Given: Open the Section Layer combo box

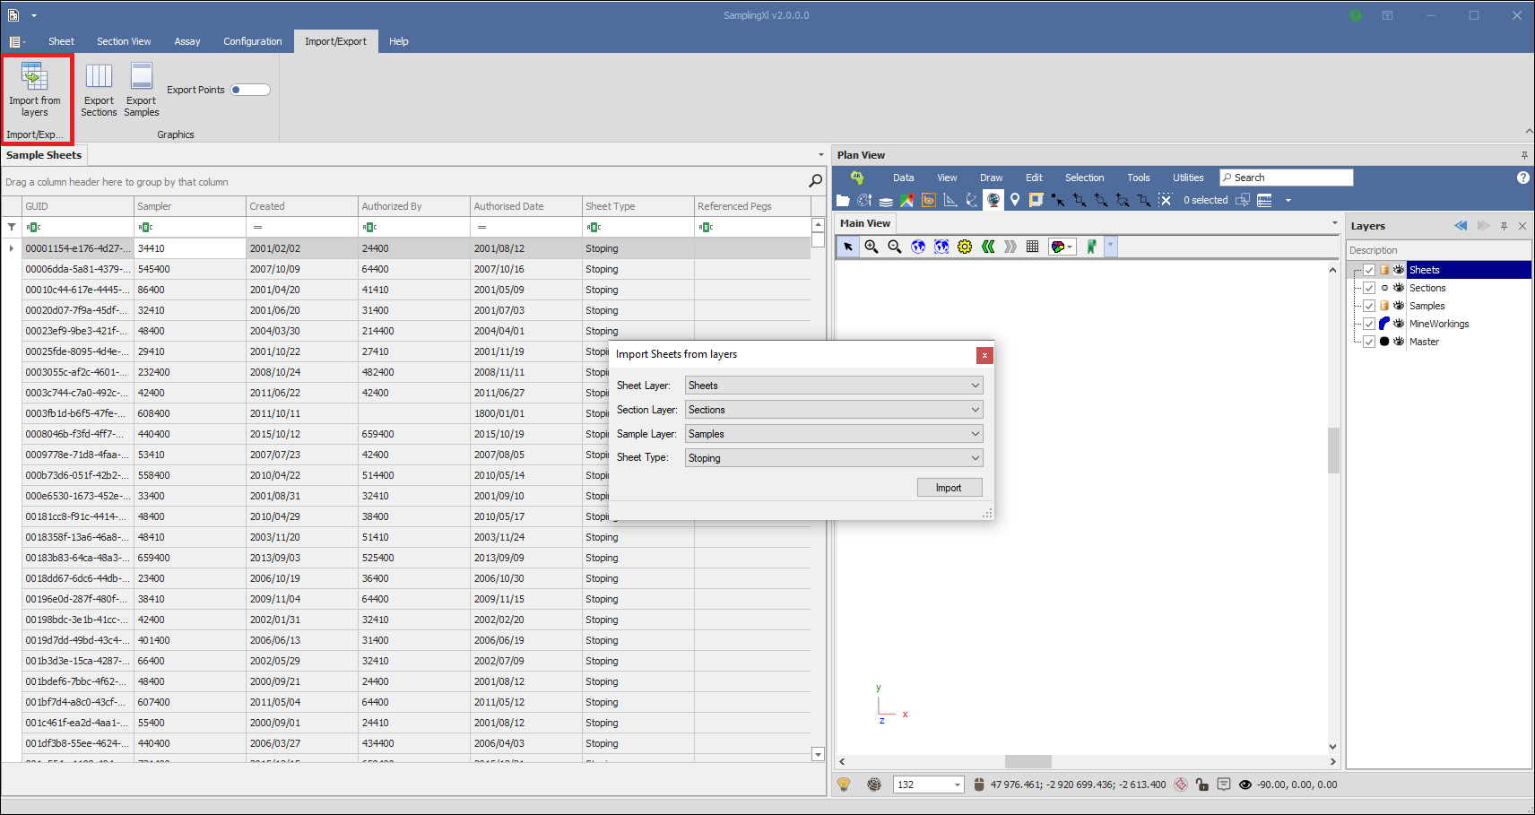Looking at the screenshot, I should pyautogui.click(x=834, y=410).
